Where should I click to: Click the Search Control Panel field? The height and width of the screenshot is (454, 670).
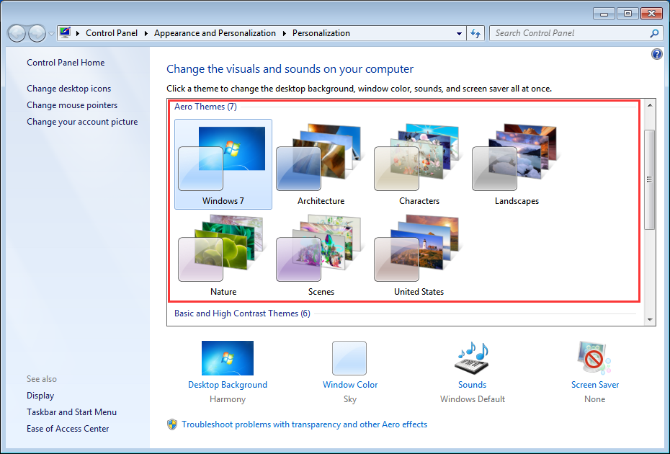pyautogui.click(x=569, y=33)
